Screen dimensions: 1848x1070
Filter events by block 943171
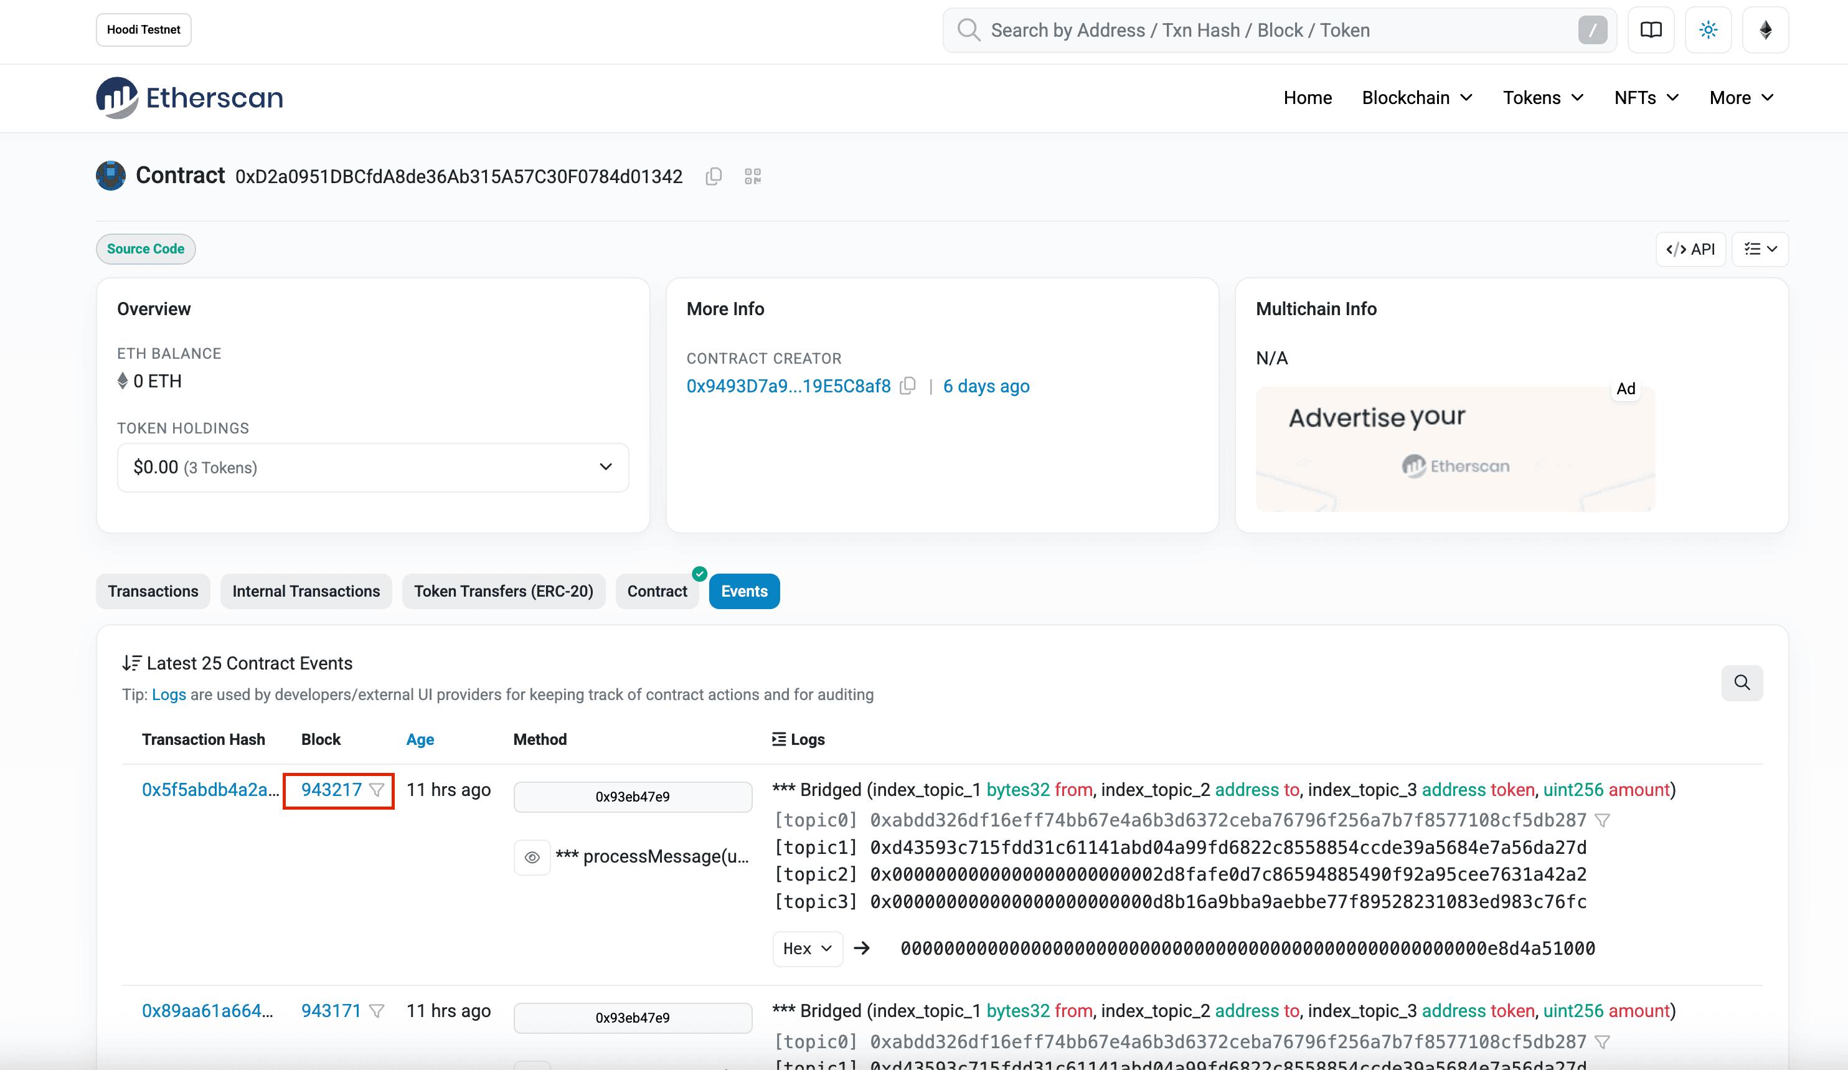(x=378, y=1011)
